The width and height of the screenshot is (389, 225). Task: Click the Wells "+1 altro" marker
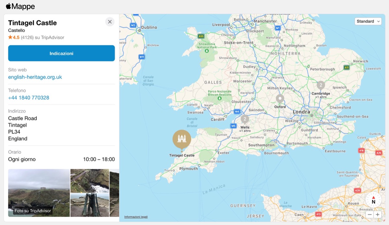(x=244, y=119)
